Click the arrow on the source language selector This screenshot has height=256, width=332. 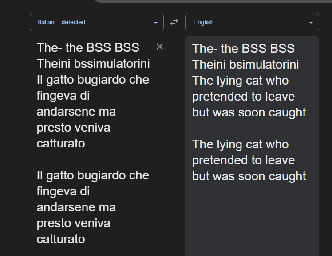tap(156, 23)
